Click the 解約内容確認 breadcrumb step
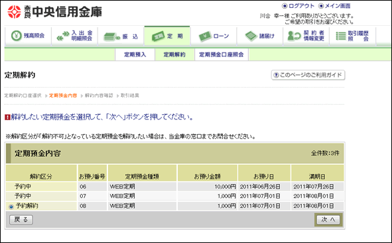392x243 pixels. [x=99, y=96]
